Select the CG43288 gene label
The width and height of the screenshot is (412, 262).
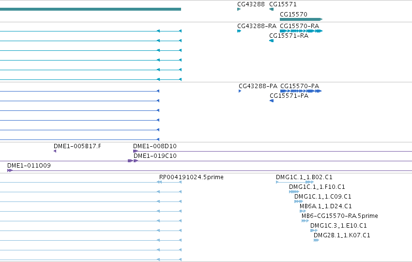coord(251,4)
